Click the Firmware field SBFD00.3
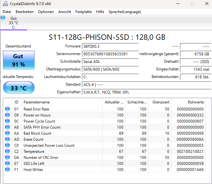The width and height of the screenshot is (212, 184). [110, 46]
